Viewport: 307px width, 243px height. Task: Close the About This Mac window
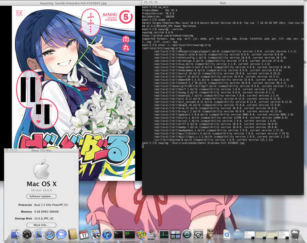click(7, 150)
